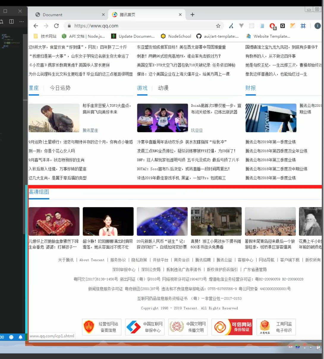The height and width of the screenshot is (359, 324).
Task: Toggle the split editor icon in left sidebar
Action: point(11,21)
